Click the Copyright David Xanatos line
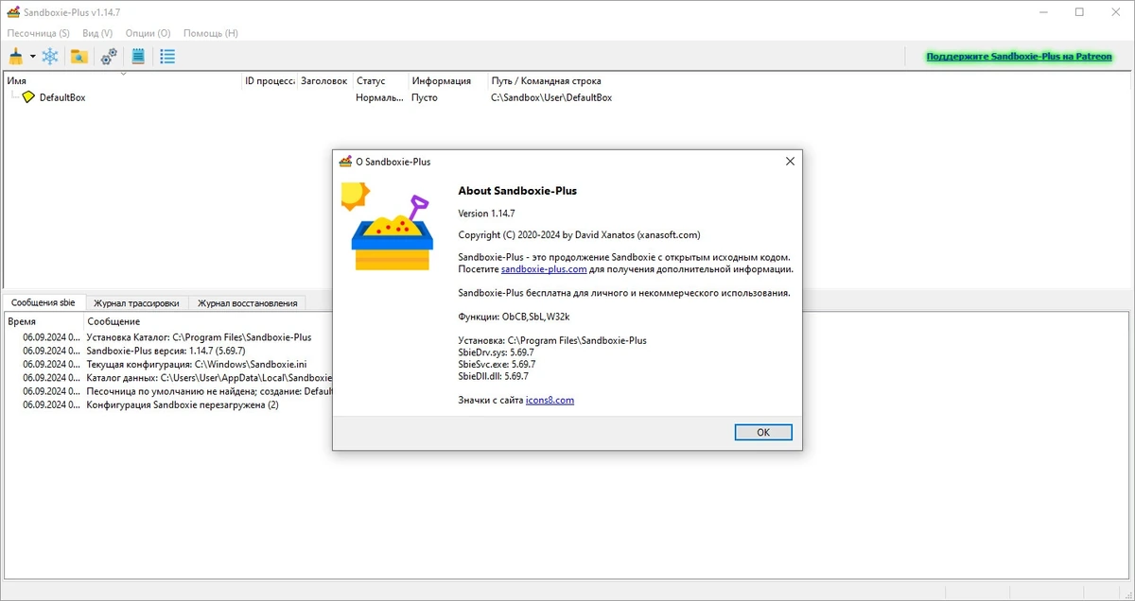The image size is (1135, 601). (579, 234)
